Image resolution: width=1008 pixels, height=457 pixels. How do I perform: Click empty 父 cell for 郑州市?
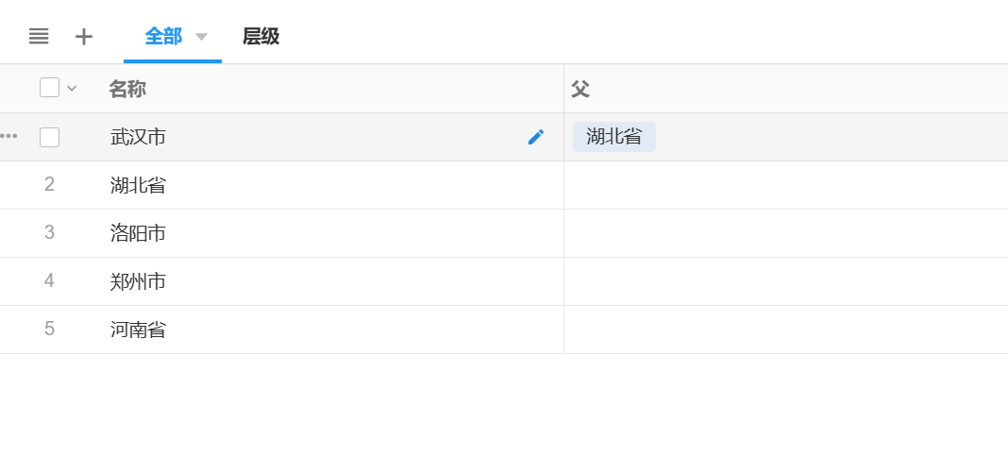pos(785,281)
